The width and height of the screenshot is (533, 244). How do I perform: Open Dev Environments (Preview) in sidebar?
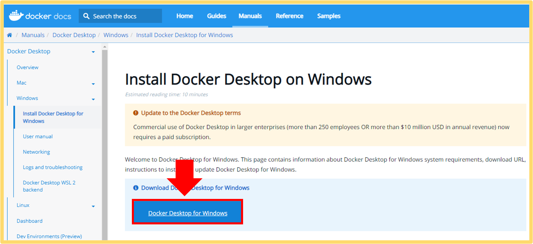coord(49,237)
